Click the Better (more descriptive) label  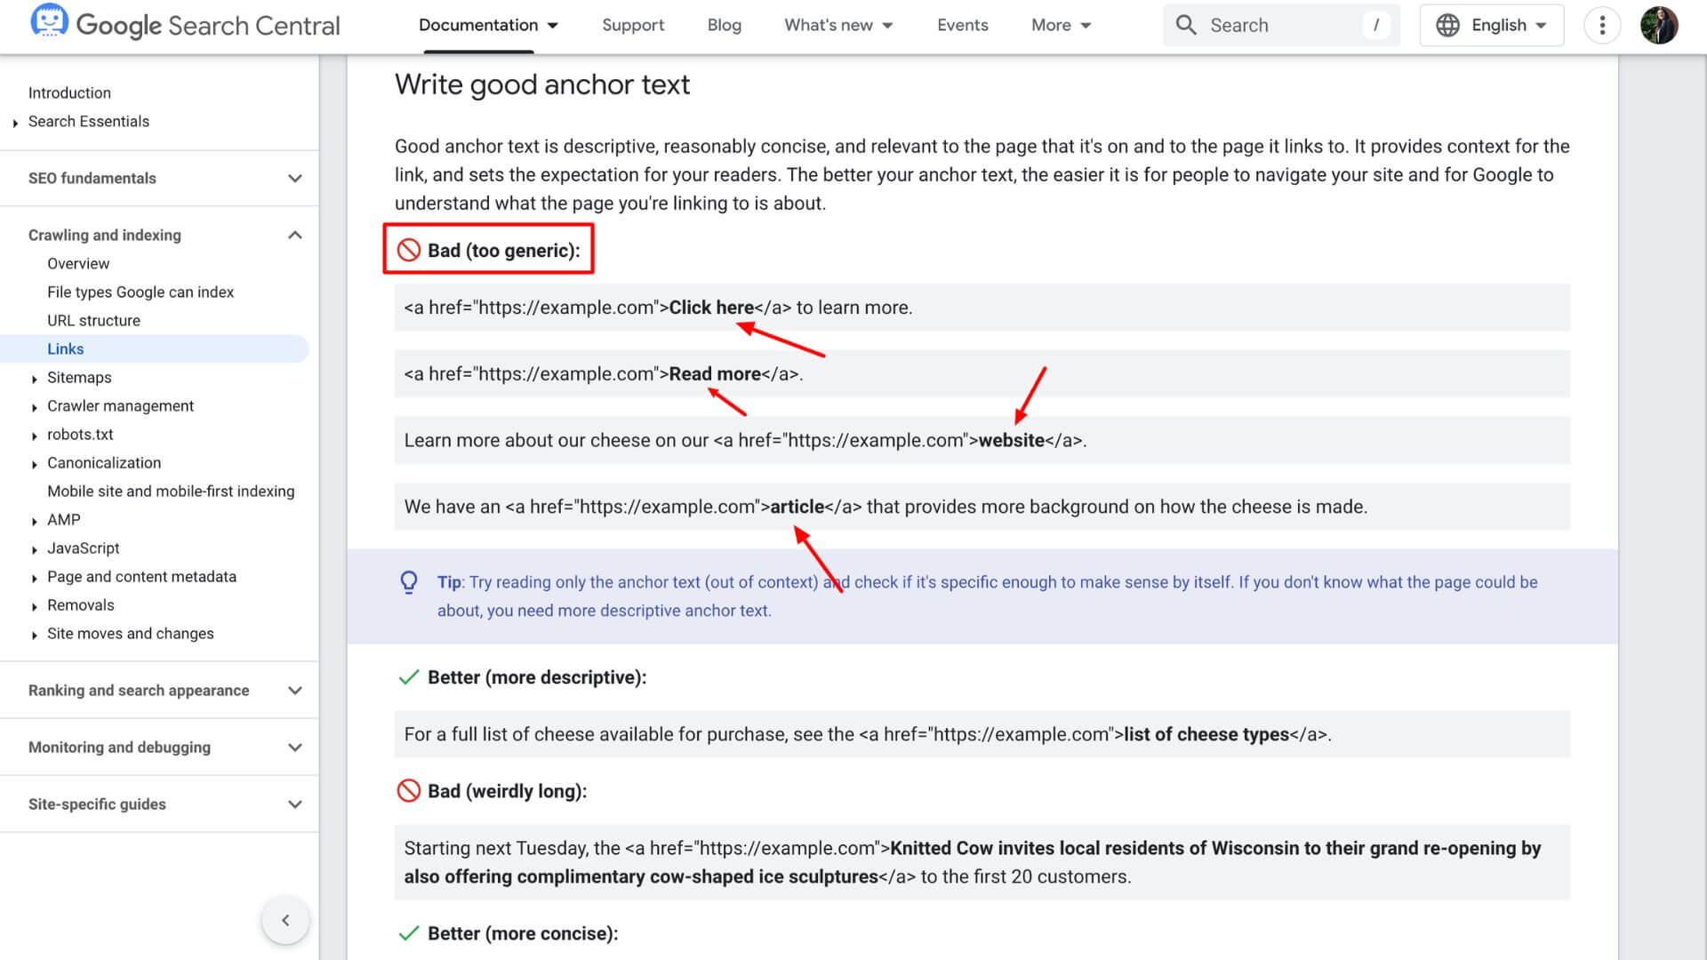pyautogui.click(x=537, y=677)
